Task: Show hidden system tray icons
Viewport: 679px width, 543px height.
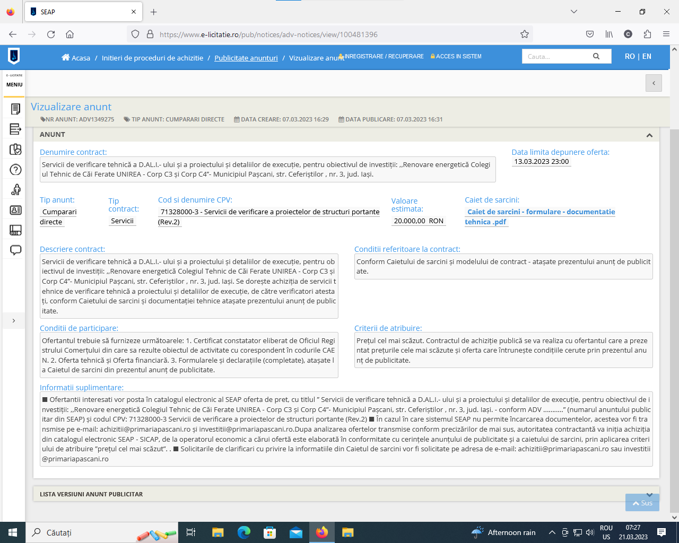Action: coord(552,532)
